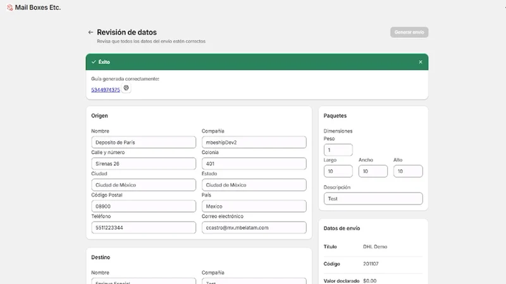This screenshot has width=506, height=284.
Task: Dismiss the Éxito banner with the X
Action: [x=421, y=62]
